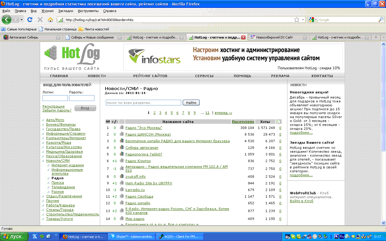Open stats chart icon for Радио "Эхо Москвы"
Image resolution: width=386 pixels, height=241 pixels.
coord(122,128)
